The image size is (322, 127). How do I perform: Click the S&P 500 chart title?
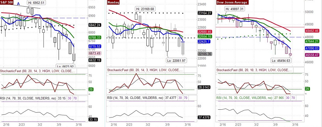click(7, 3)
